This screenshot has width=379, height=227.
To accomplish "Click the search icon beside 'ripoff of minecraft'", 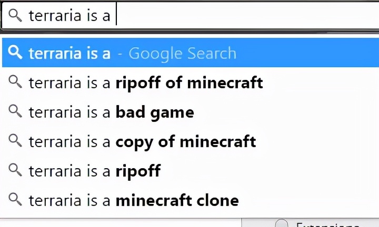I will [x=15, y=82].
